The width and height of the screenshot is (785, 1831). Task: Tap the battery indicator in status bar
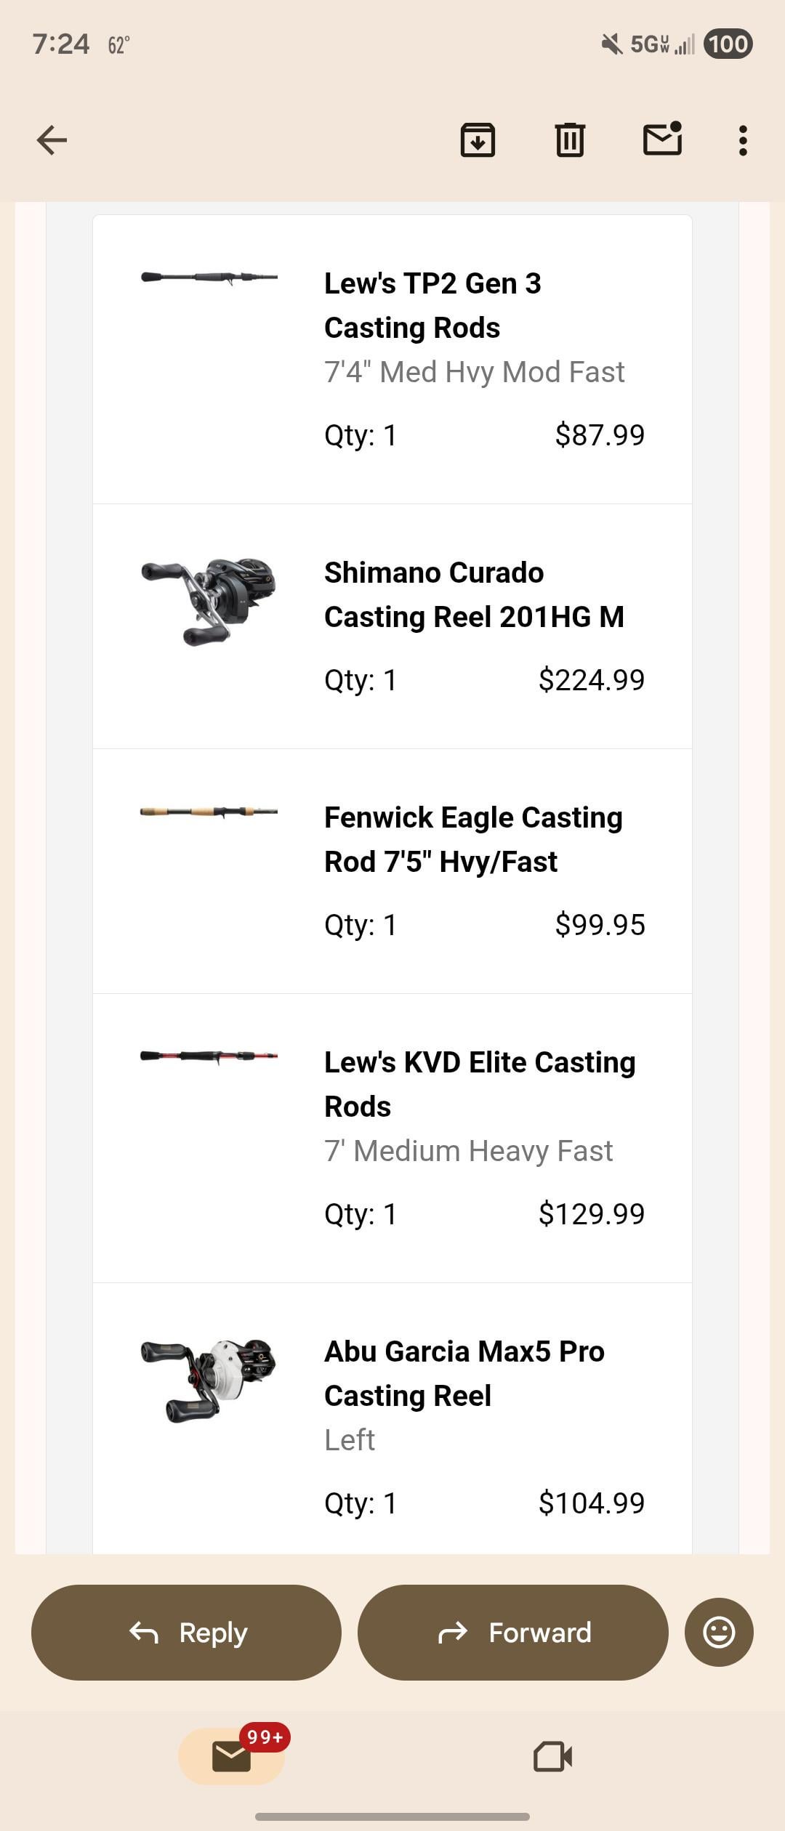coord(728,44)
